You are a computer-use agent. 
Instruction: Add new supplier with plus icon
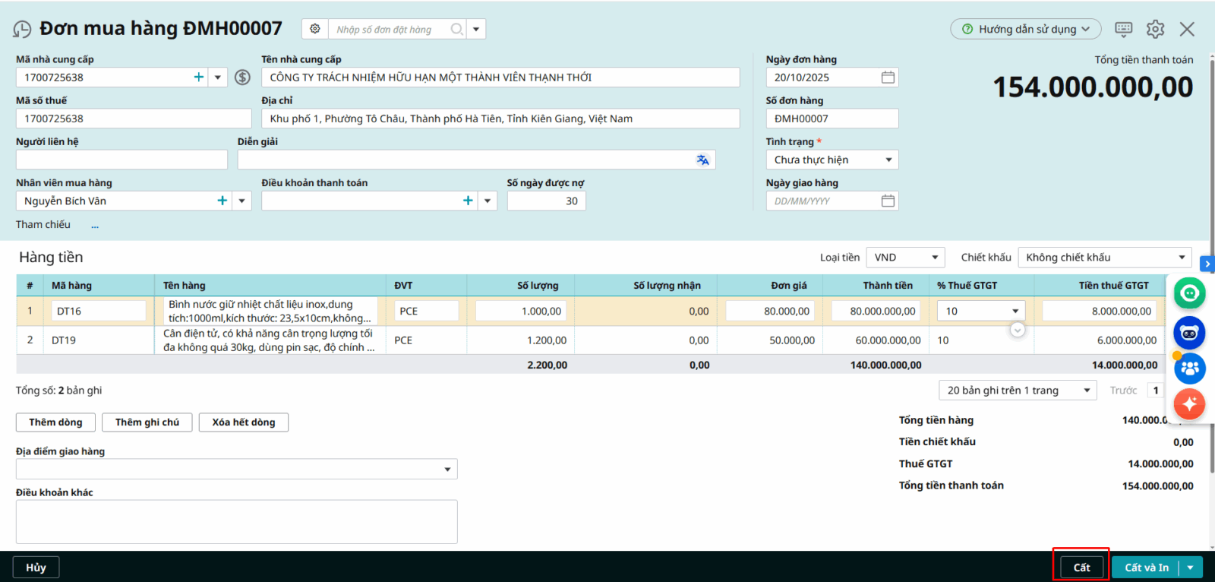point(199,77)
